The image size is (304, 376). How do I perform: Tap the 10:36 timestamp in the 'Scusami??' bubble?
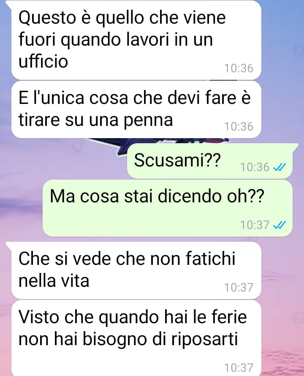tap(255, 167)
